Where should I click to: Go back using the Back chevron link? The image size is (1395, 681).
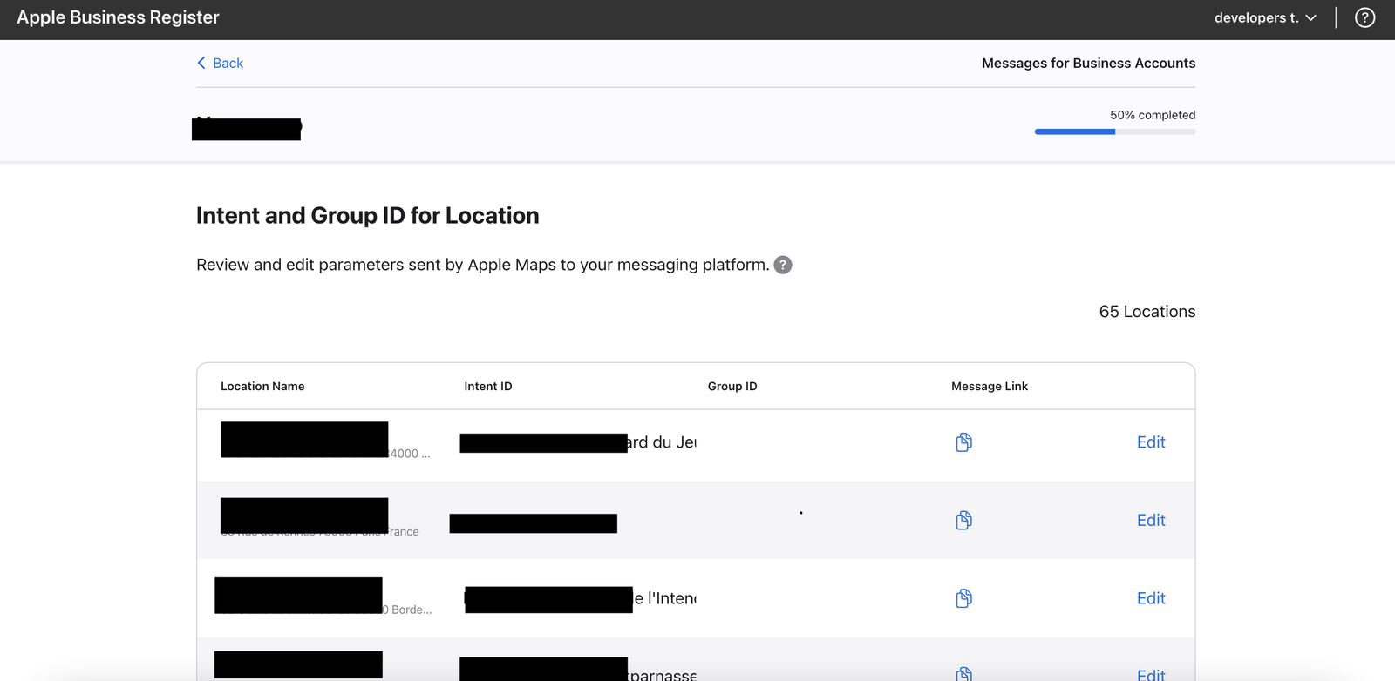(x=220, y=63)
